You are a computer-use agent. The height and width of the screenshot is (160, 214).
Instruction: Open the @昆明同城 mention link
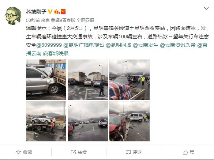[119, 45]
